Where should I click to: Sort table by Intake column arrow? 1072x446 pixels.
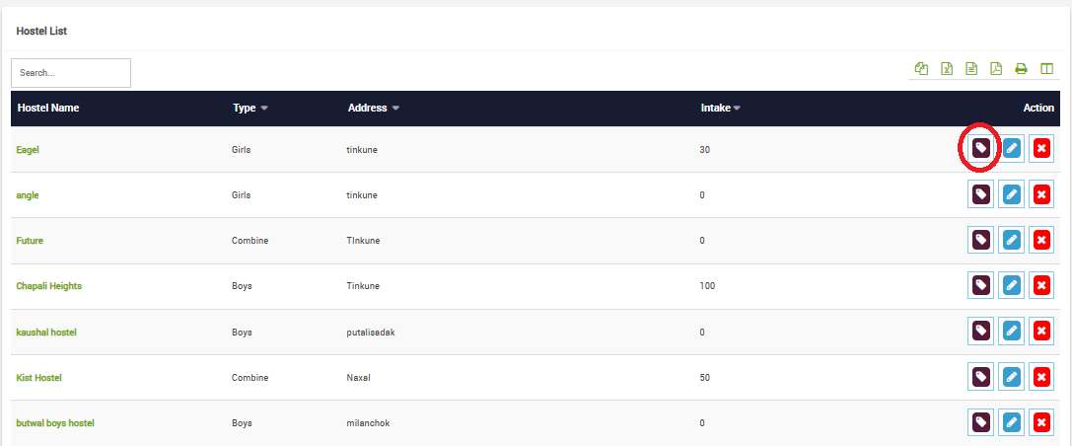pyautogui.click(x=737, y=109)
